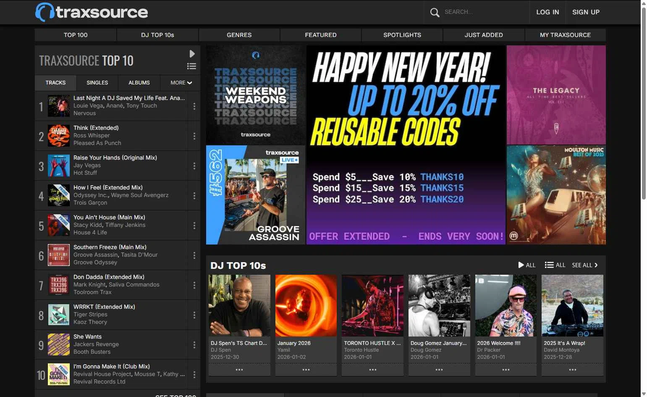Open DJ Spen's chart photo

(239, 306)
